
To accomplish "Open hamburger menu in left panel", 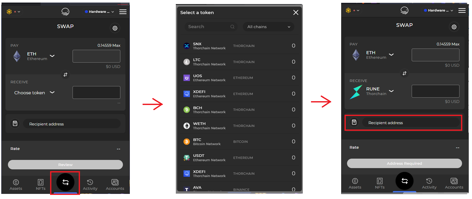I will pyautogui.click(x=123, y=11).
